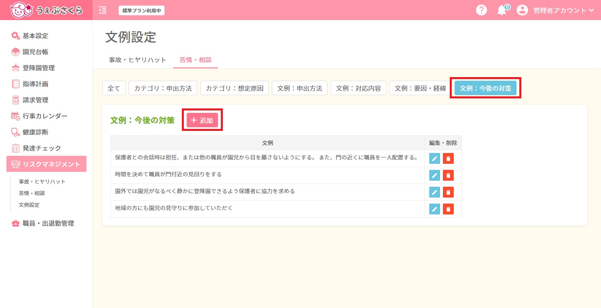Image resolution: width=601 pixels, height=308 pixels.
Task: Click the 編集・削除 column header
Action: click(443, 143)
